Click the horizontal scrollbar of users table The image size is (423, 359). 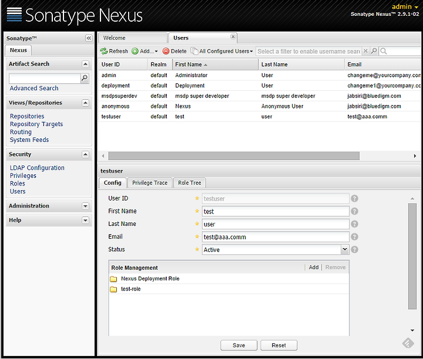coord(234,156)
